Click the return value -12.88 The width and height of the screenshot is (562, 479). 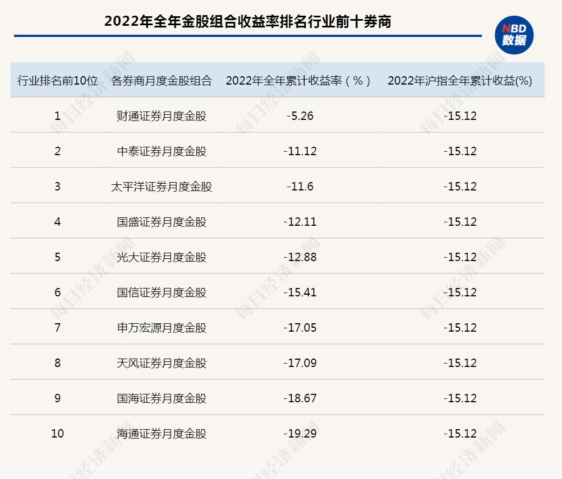pos(300,257)
